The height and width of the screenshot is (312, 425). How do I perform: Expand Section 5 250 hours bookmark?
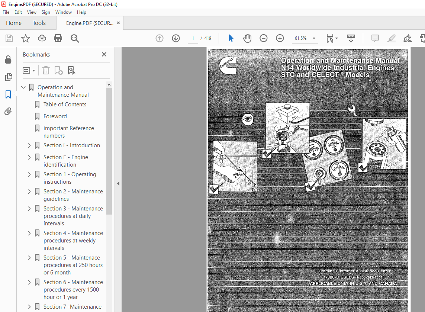click(29, 258)
